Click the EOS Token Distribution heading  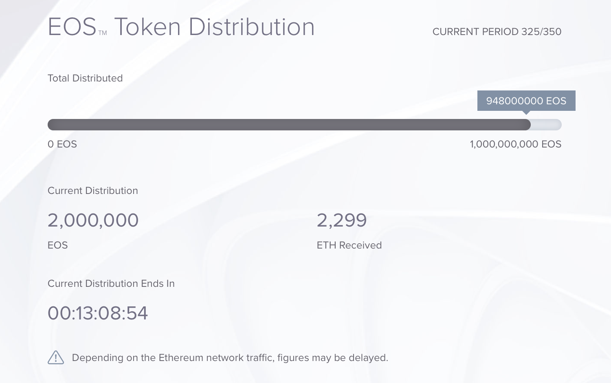pyautogui.click(x=181, y=27)
